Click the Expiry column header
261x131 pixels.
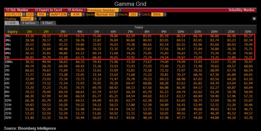pyautogui.click(x=12, y=32)
